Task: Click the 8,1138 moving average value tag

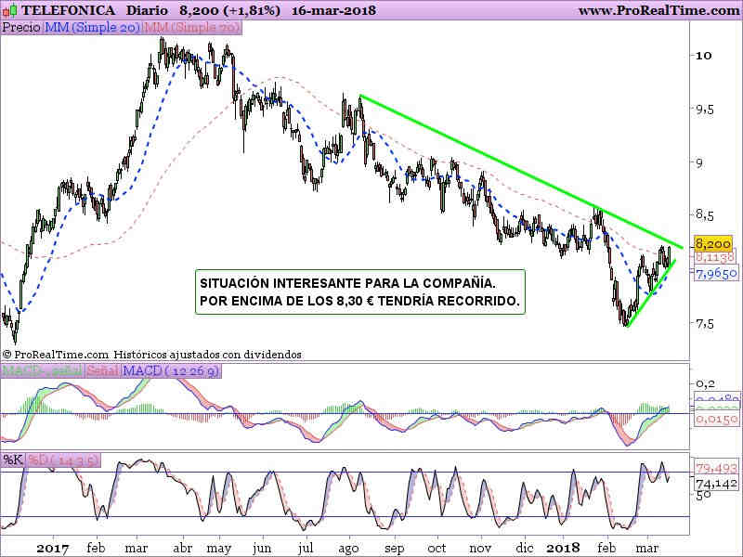Action: [x=714, y=256]
